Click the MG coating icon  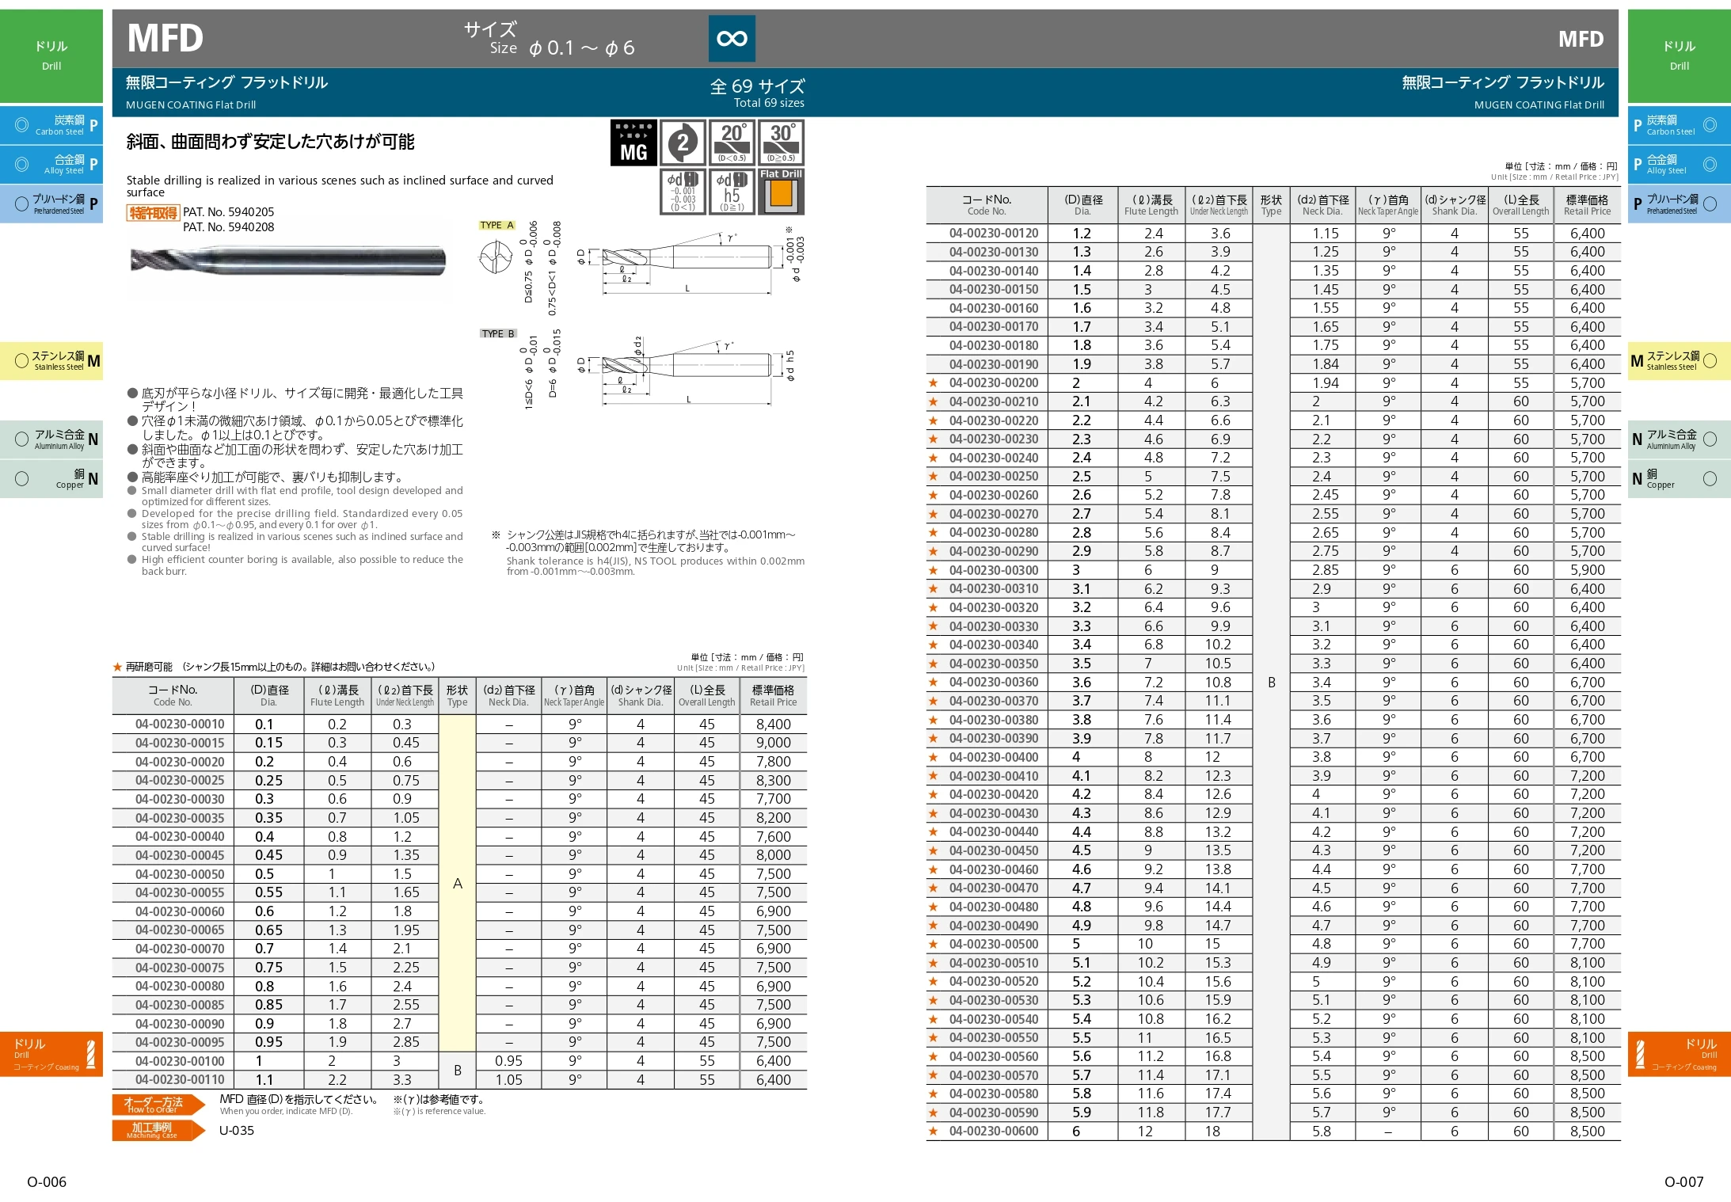tap(633, 143)
